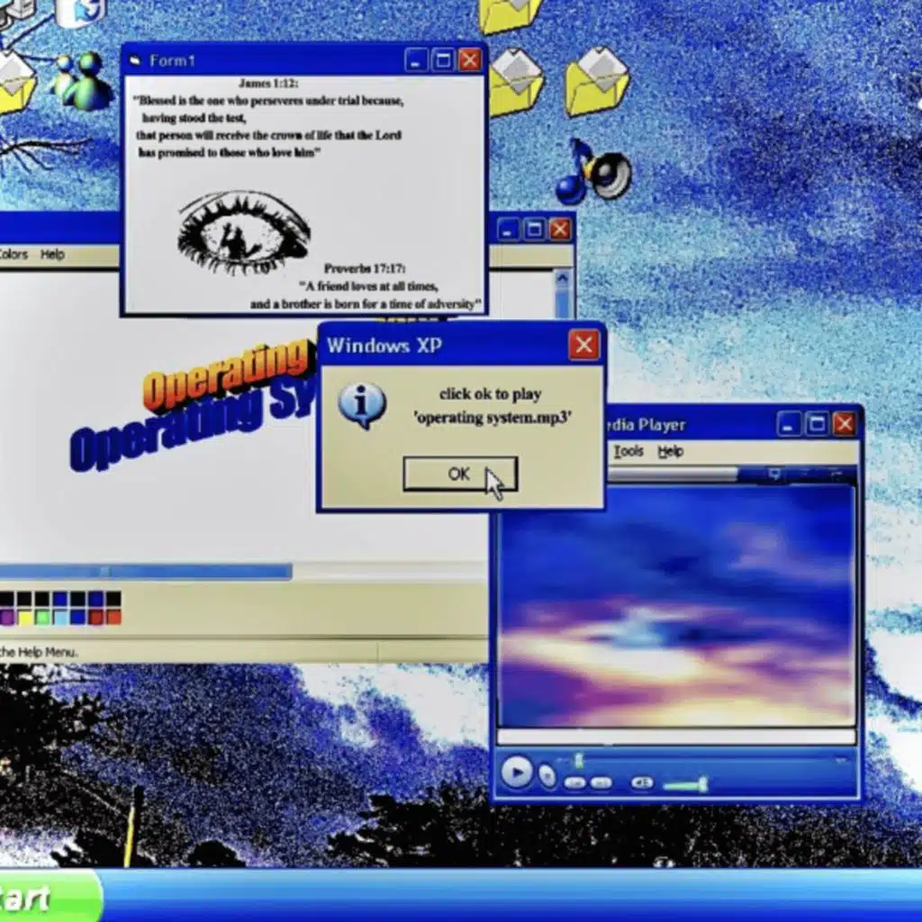922x922 pixels.
Task: Click OK to play operating system.mp3
Action: 459,474
